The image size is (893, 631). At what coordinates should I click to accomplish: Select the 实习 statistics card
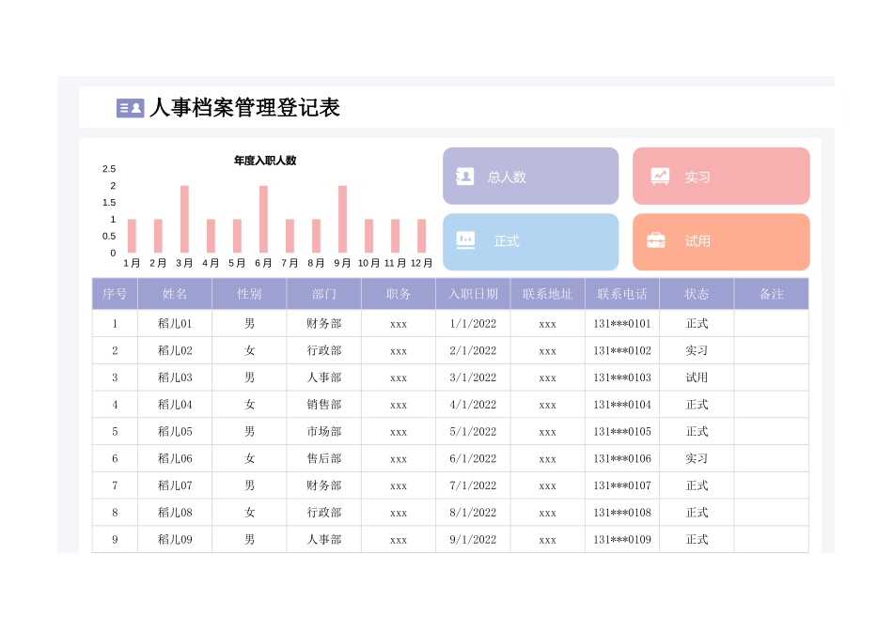pyautogui.click(x=721, y=176)
